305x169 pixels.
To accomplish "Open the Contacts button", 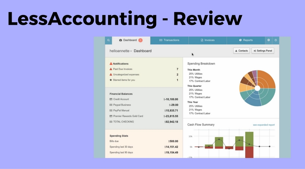I will (241, 51).
